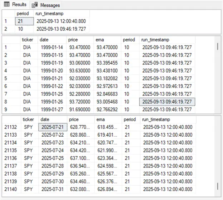223x200 pixels.
Task: Select price cell 93.060000
Action: 80,63
